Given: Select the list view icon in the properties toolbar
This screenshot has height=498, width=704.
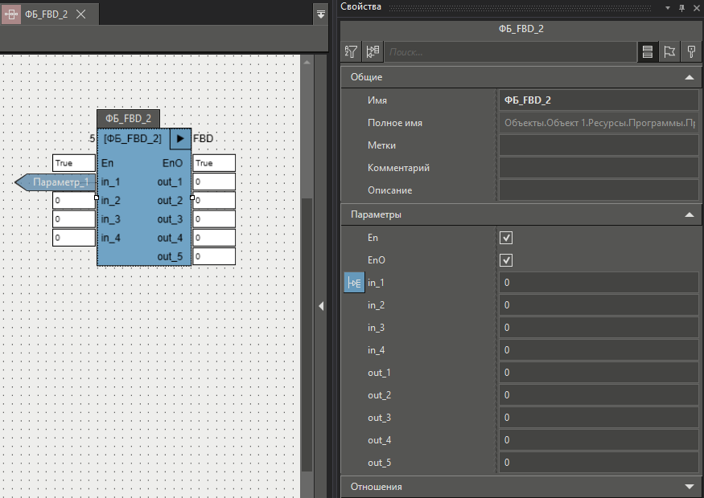Looking at the screenshot, I should tap(648, 52).
